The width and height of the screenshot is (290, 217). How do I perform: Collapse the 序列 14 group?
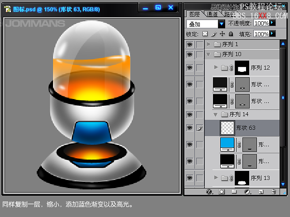(215, 114)
